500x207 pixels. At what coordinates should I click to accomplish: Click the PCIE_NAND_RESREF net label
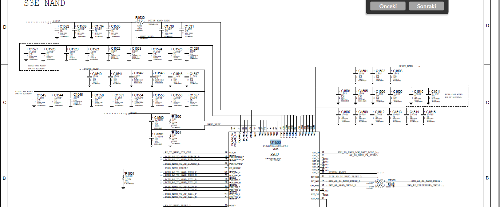click(176, 168)
